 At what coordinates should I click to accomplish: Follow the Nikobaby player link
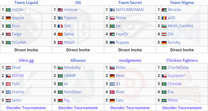(x=72, y=68)
